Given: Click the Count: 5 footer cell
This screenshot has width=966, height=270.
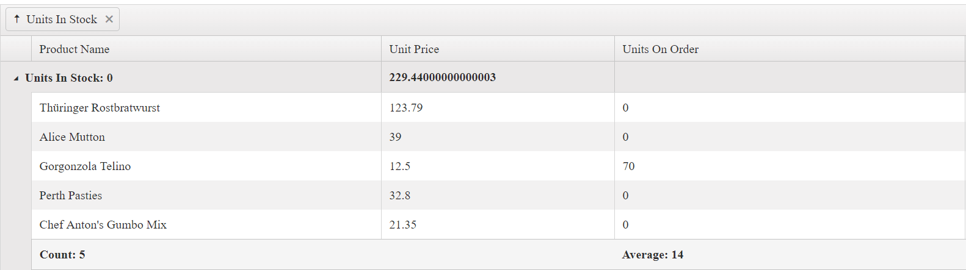Looking at the screenshot, I should point(62,255).
